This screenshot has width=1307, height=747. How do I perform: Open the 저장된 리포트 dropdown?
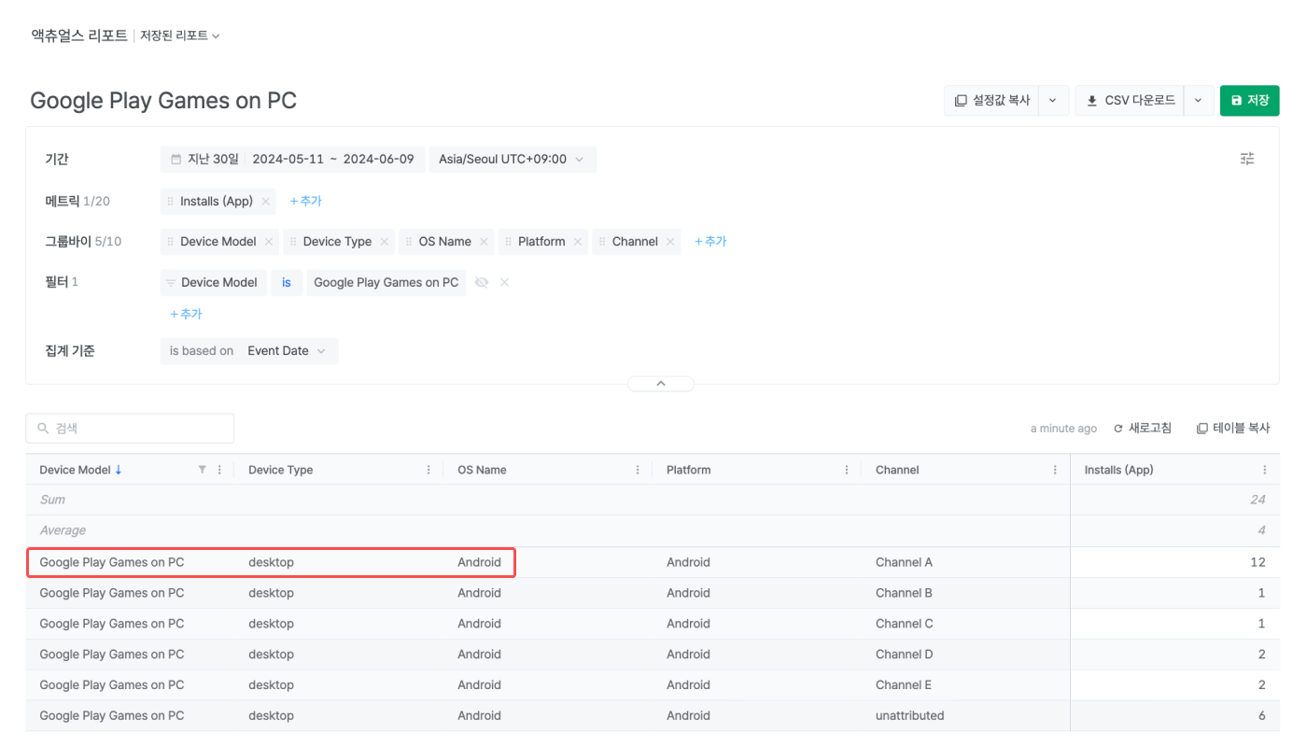(180, 35)
